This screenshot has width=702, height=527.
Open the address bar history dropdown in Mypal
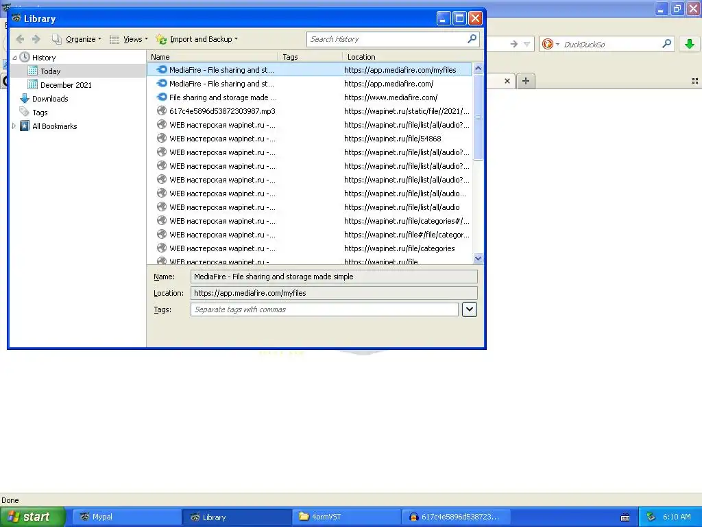pos(527,44)
